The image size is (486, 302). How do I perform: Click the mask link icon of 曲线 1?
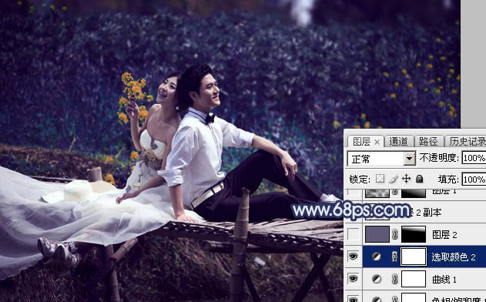coord(394,279)
